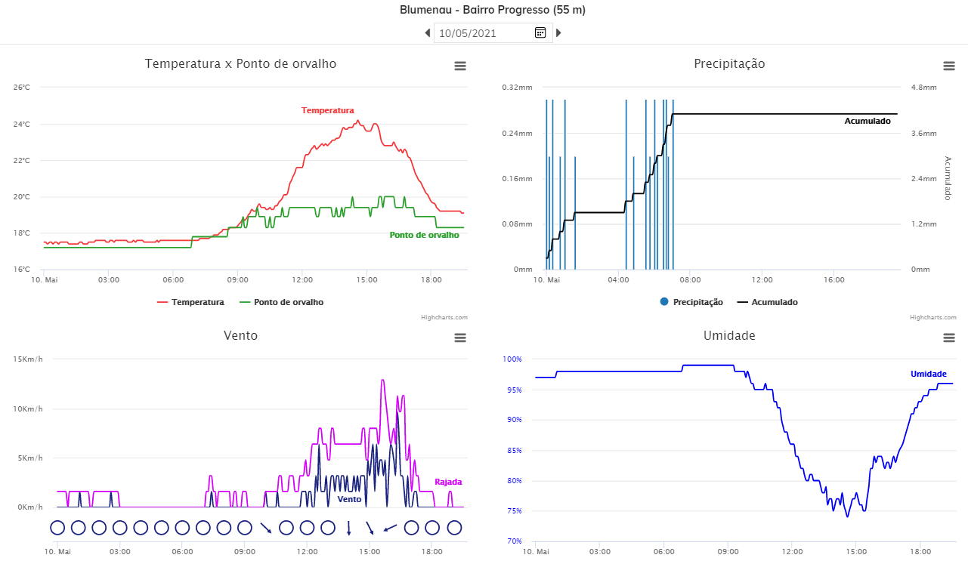968x561 pixels.
Task: Open the calendar picker icon
Action: pyautogui.click(x=540, y=32)
